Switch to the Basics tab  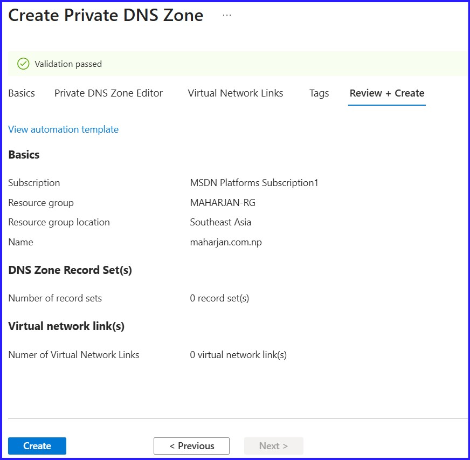click(x=21, y=93)
